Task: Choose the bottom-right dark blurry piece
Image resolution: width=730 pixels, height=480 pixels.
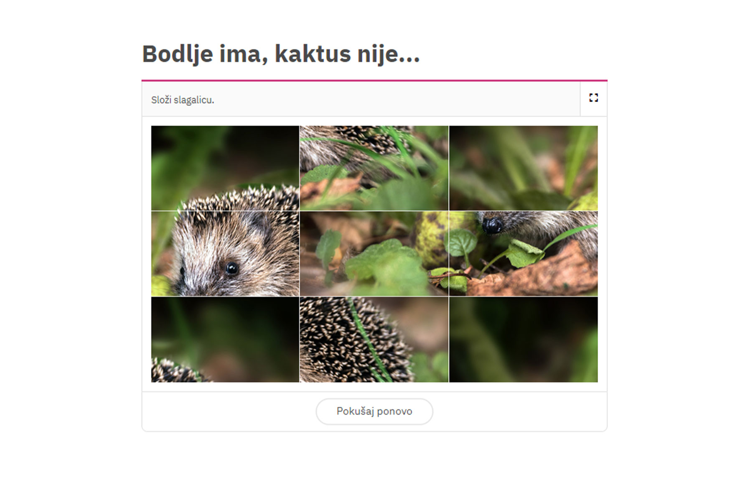Action: [x=524, y=340]
